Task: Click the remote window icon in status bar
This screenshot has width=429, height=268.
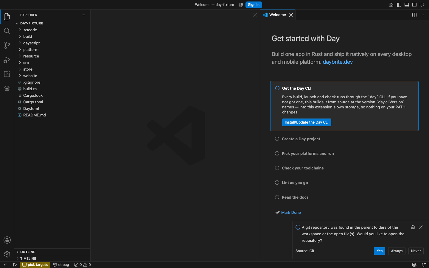Action: (x=5, y=265)
